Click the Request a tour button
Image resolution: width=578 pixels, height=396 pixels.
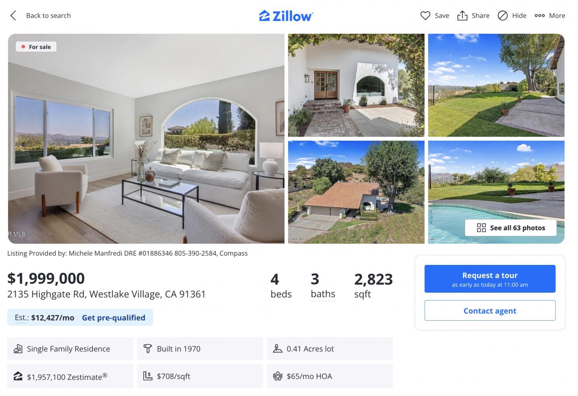point(490,279)
